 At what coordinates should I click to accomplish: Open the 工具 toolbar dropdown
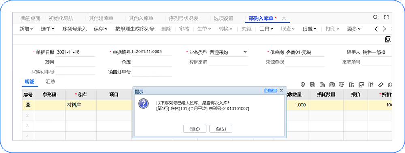pos(266,29)
